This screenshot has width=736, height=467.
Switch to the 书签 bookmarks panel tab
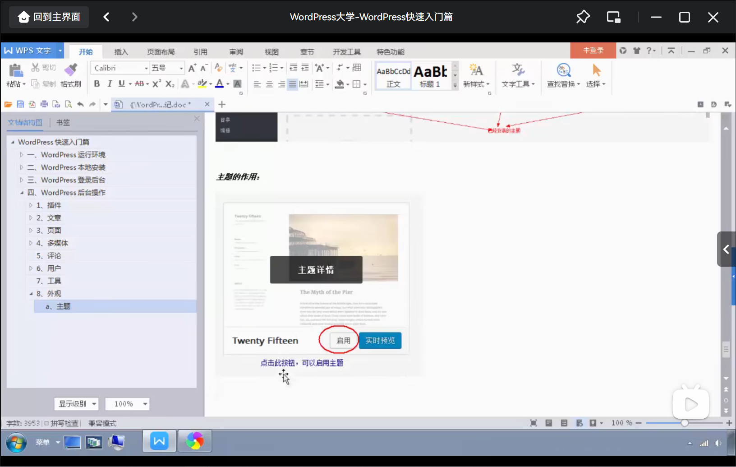point(63,122)
